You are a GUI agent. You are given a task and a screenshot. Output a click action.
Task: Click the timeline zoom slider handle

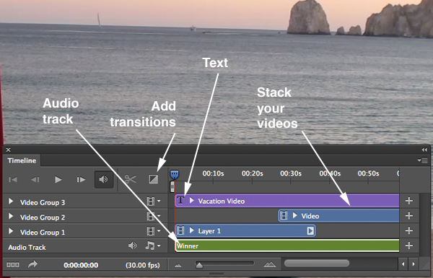click(199, 266)
